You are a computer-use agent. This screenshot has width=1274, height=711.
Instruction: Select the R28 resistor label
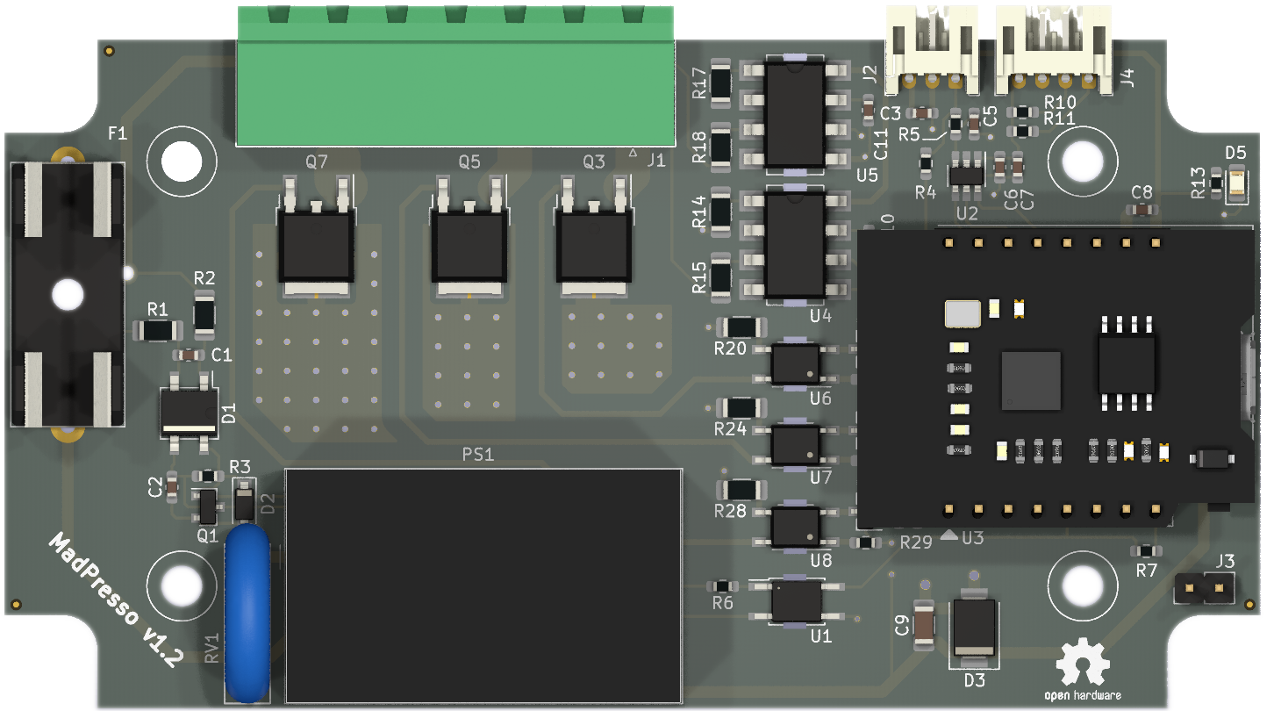730,511
